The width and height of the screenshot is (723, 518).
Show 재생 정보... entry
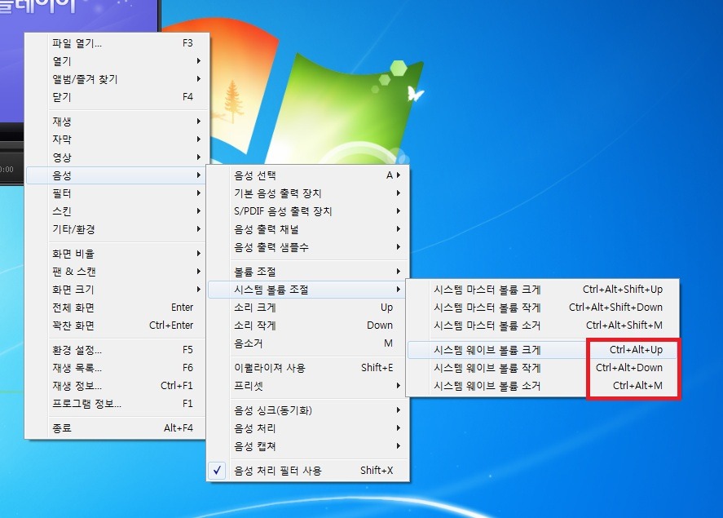coord(116,386)
